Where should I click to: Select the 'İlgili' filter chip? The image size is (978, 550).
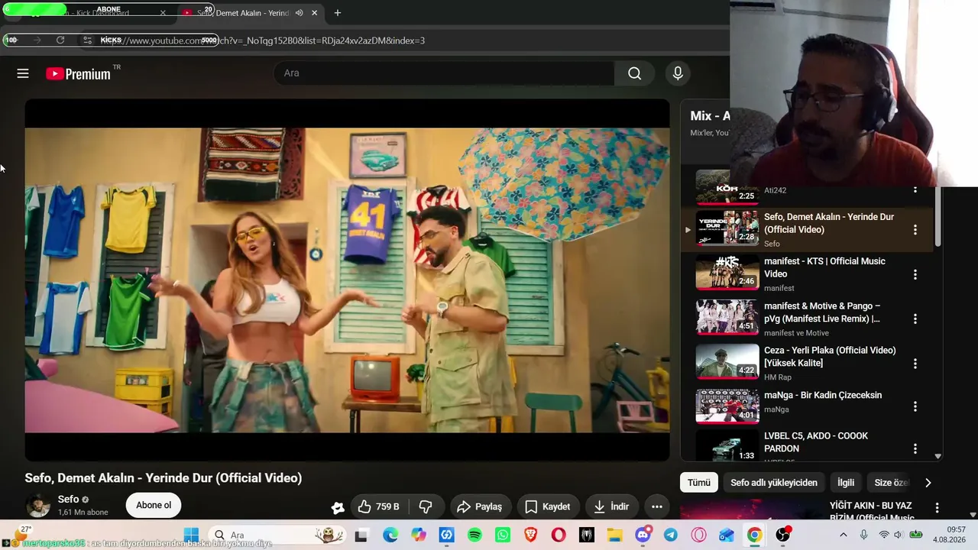coord(846,483)
